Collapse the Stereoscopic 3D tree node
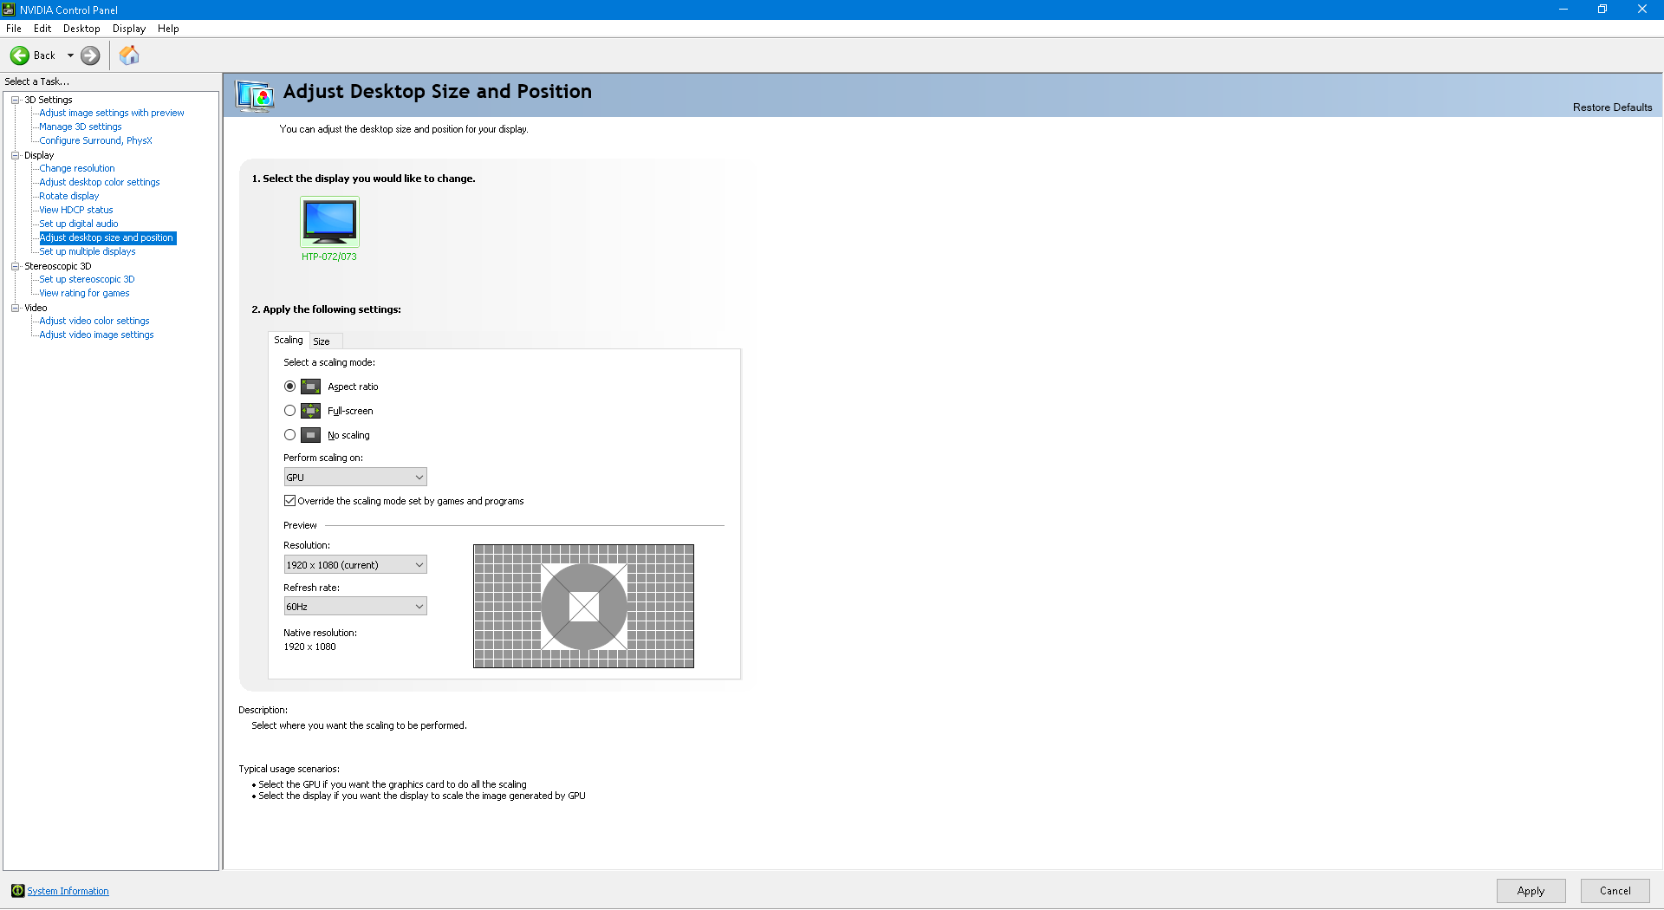The image size is (1664, 910). (15, 266)
